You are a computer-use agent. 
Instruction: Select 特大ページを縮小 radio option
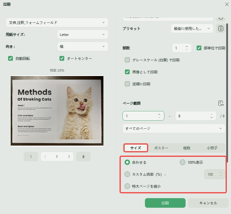[x=127, y=186]
